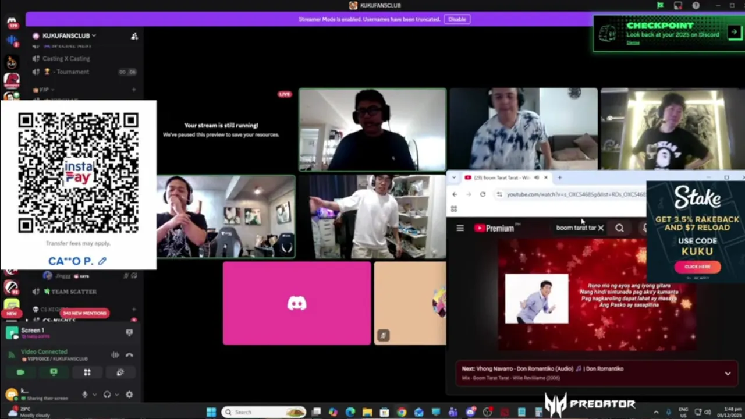Select the Casting X Casting voice channel

point(66,58)
